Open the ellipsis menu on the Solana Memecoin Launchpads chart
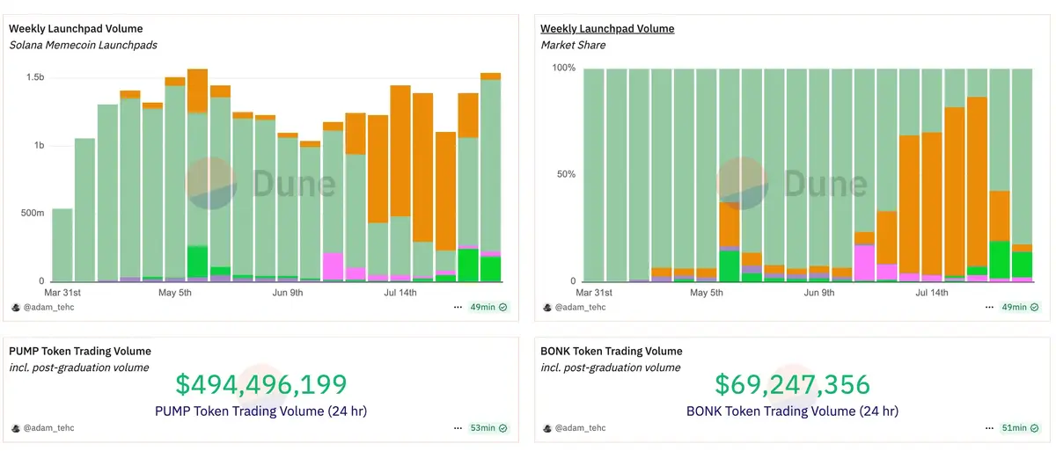 (458, 308)
